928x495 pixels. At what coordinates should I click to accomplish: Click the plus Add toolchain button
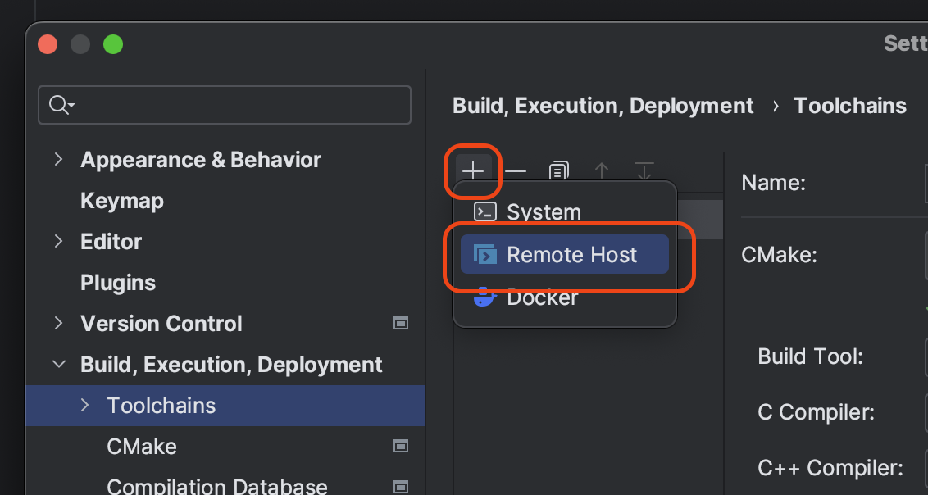[473, 171]
